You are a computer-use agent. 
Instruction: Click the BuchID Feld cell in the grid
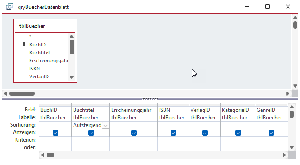[55, 110]
